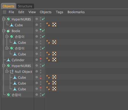The image size is (128, 110).
Task: Select the Null Object name
Action: [x=24, y=72]
